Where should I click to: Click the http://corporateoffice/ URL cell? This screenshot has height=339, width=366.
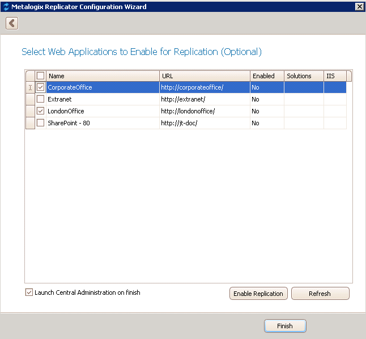tap(205, 87)
